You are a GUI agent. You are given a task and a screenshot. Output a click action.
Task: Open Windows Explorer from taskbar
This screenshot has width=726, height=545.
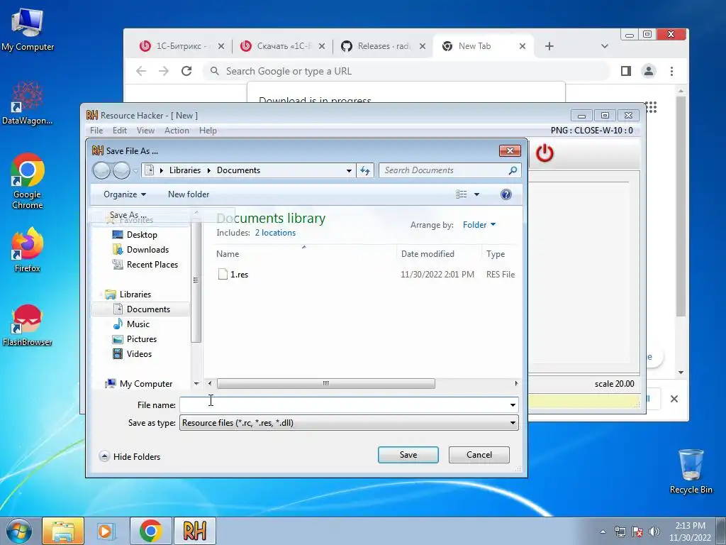63,531
